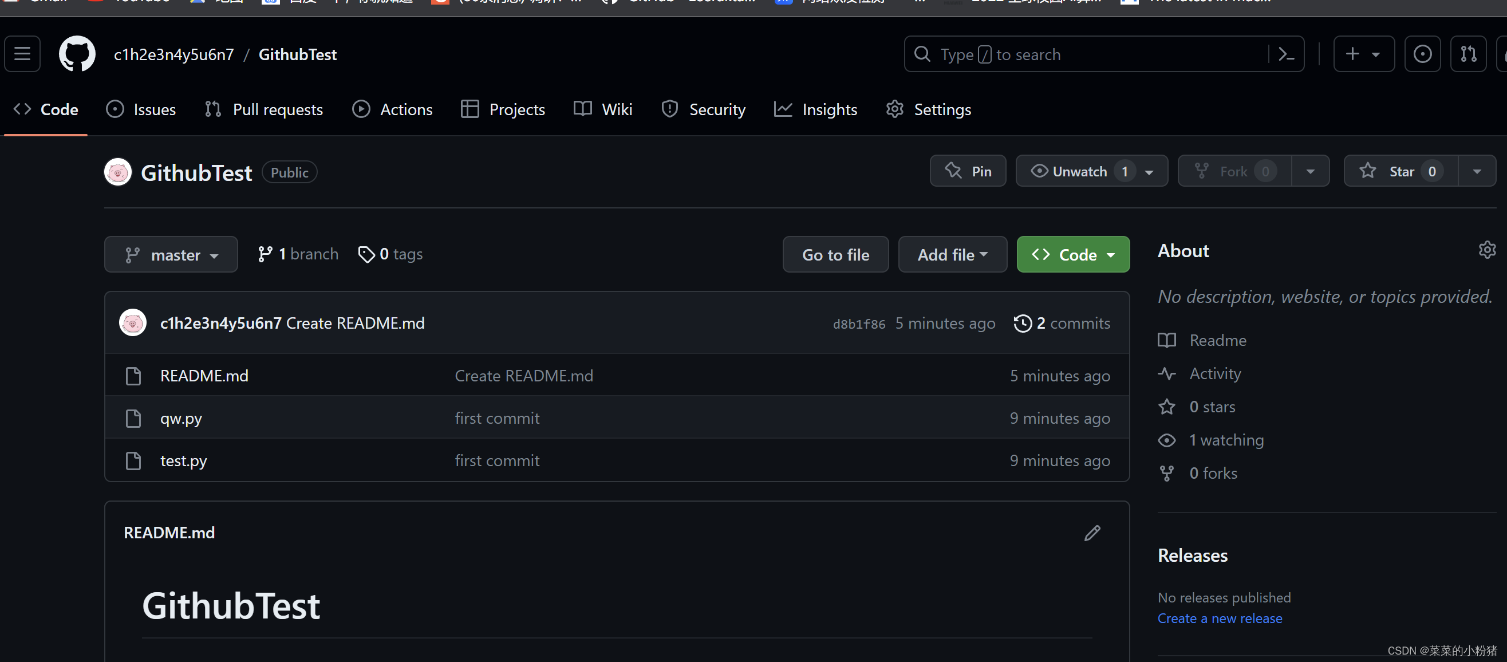Image resolution: width=1507 pixels, height=662 pixels.
Task: Pin the GithubTest repository
Action: (968, 171)
